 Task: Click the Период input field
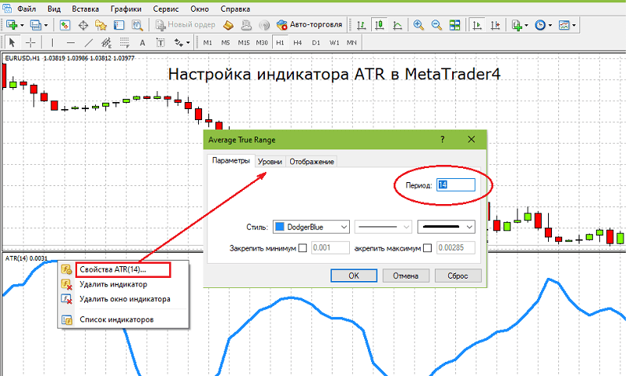pyautogui.click(x=456, y=185)
